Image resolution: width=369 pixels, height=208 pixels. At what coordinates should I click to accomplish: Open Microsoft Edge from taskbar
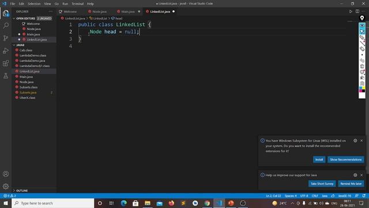tap(123, 203)
